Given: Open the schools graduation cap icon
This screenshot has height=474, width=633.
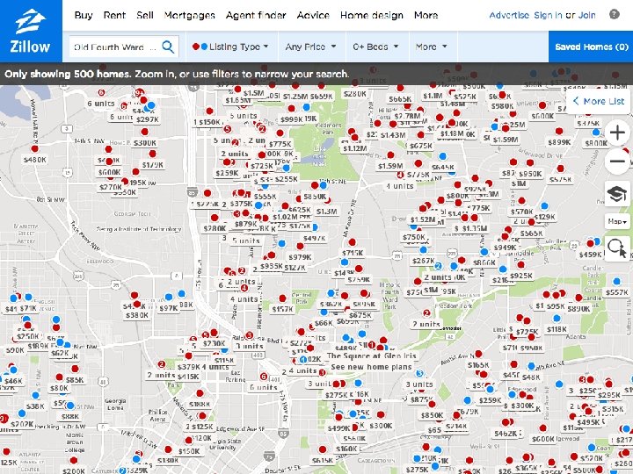Looking at the screenshot, I should (x=617, y=194).
